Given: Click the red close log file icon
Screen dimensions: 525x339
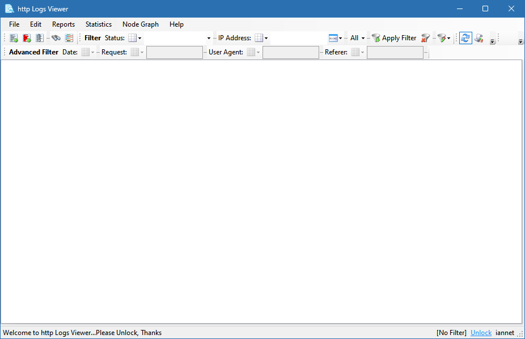Looking at the screenshot, I should coord(27,38).
